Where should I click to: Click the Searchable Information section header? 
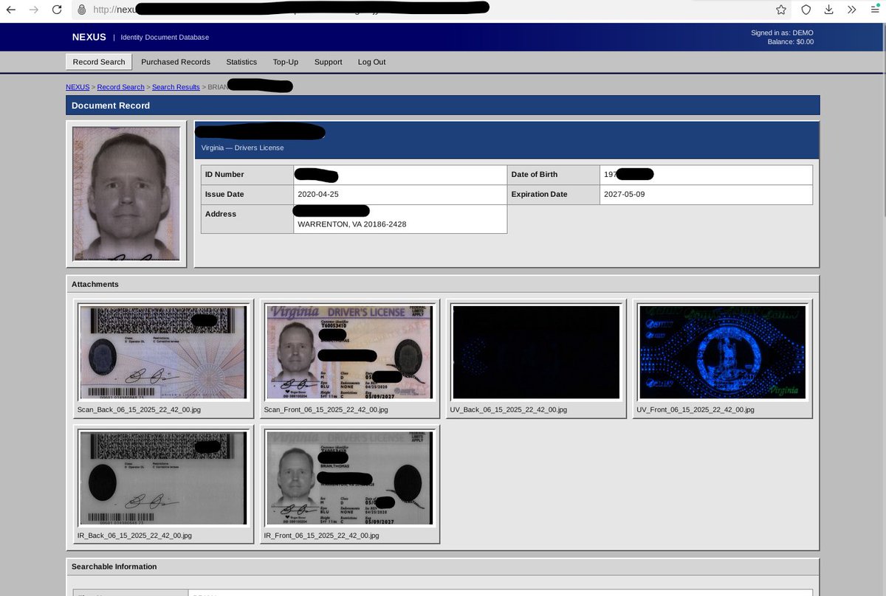coord(443,566)
